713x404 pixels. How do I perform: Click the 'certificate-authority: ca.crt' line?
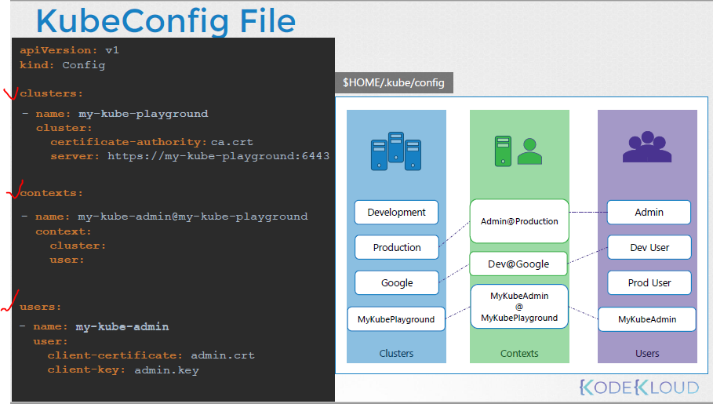151,142
